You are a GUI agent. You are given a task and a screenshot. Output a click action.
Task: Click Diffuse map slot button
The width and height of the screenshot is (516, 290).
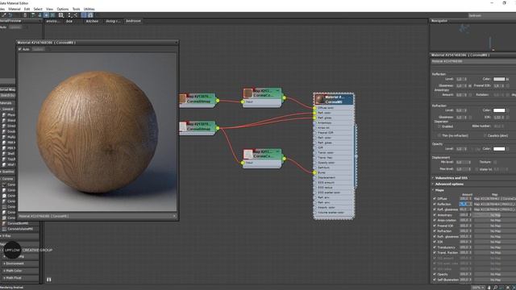point(494,199)
